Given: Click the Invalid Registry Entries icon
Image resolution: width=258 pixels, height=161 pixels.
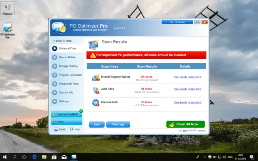Looking at the screenshot, I should pos(96,78).
